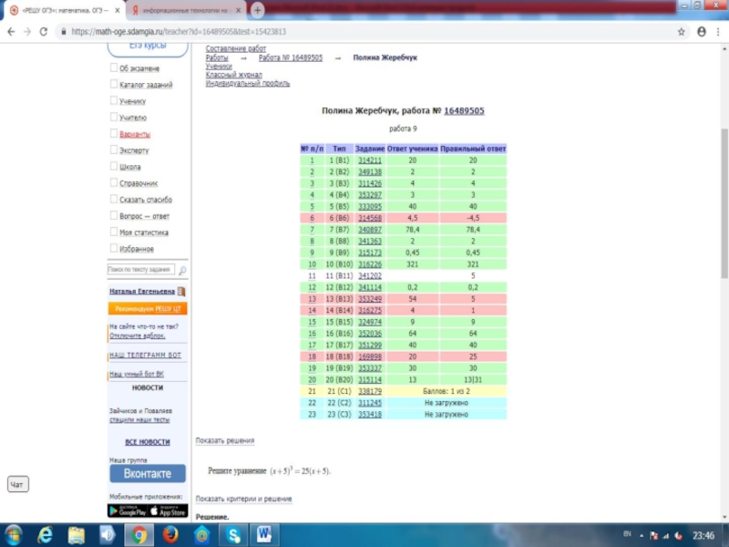Open the Чат button
This screenshot has width=729, height=547.
[17, 485]
